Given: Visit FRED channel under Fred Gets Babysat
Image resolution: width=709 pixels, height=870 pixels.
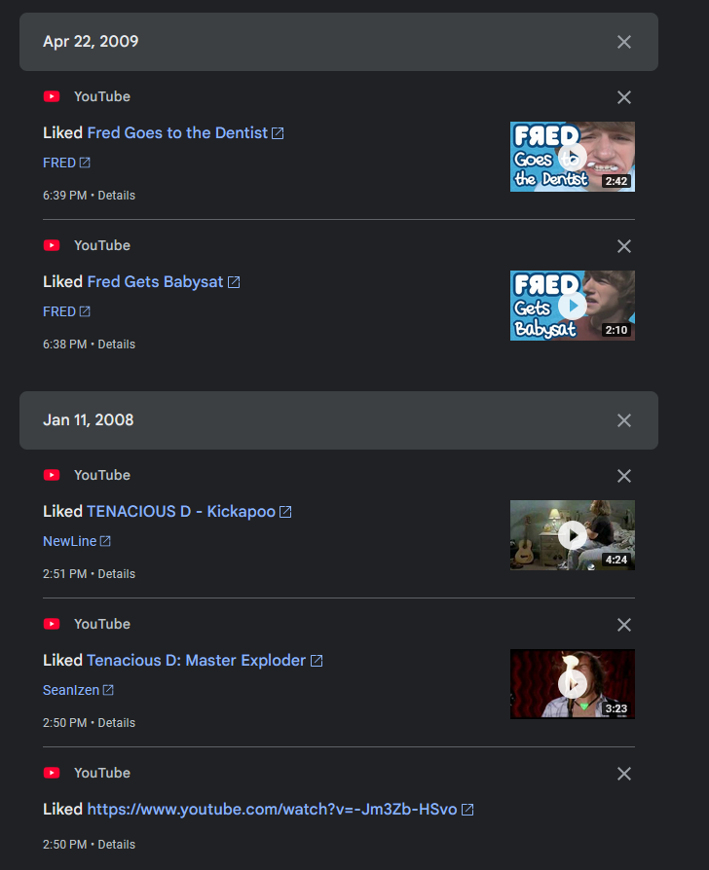Looking at the screenshot, I should coord(59,311).
